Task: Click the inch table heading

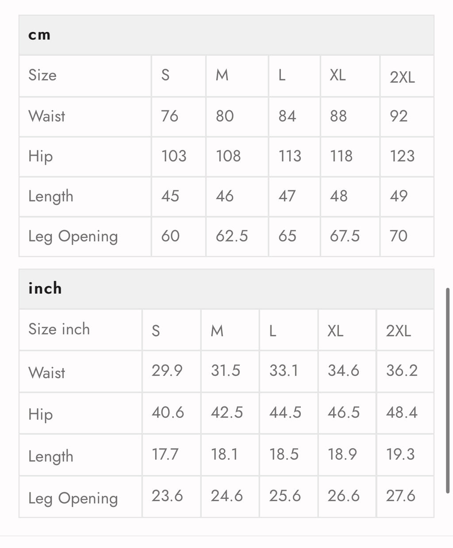Action: coord(45,288)
